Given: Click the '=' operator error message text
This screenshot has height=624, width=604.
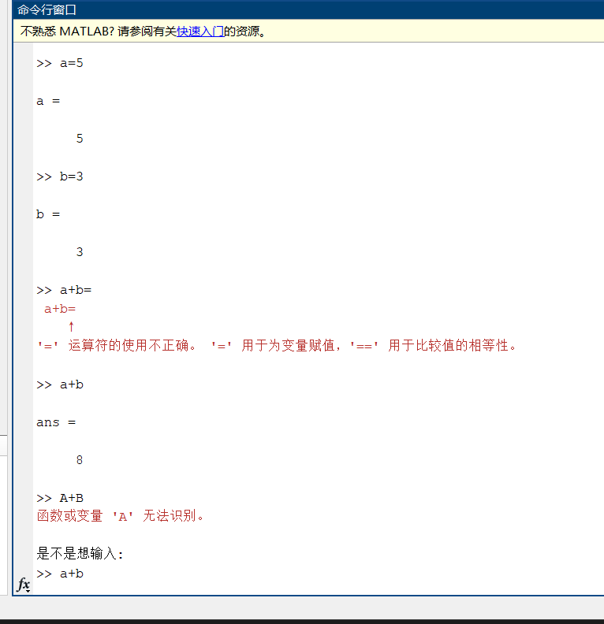Looking at the screenshot, I should (x=277, y=345).
